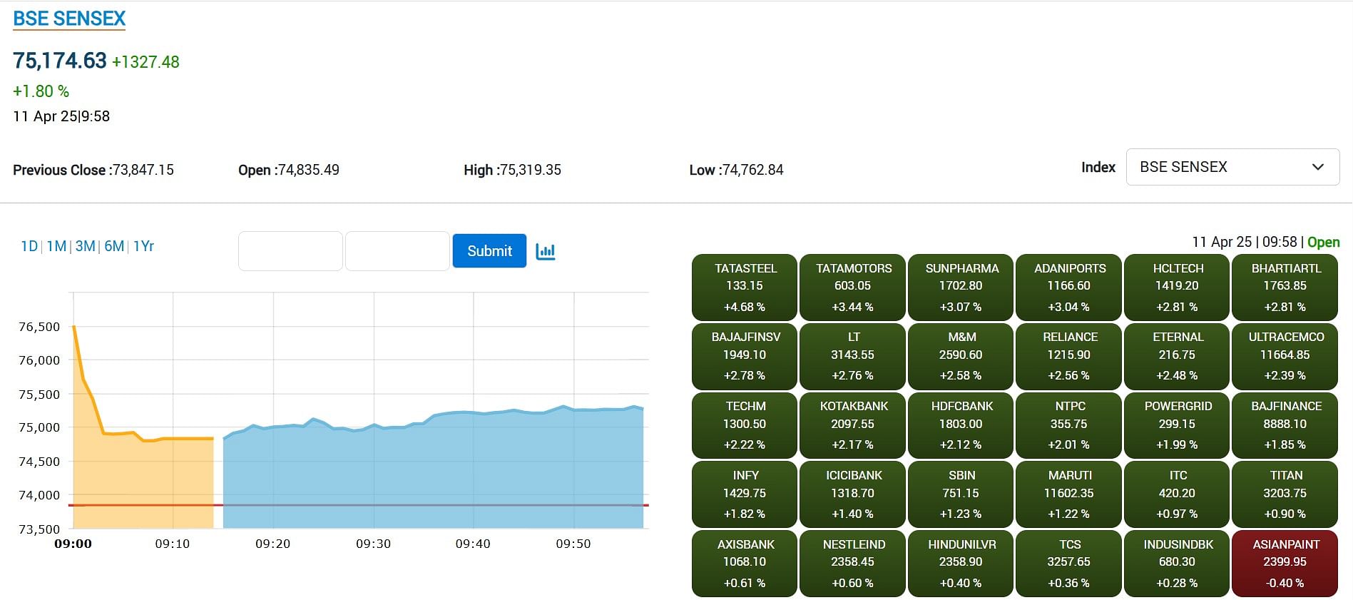The height and width of the screenshot is (600, 1353).
Task: Click the AXISBANK tile
Action: click(745, 564)
